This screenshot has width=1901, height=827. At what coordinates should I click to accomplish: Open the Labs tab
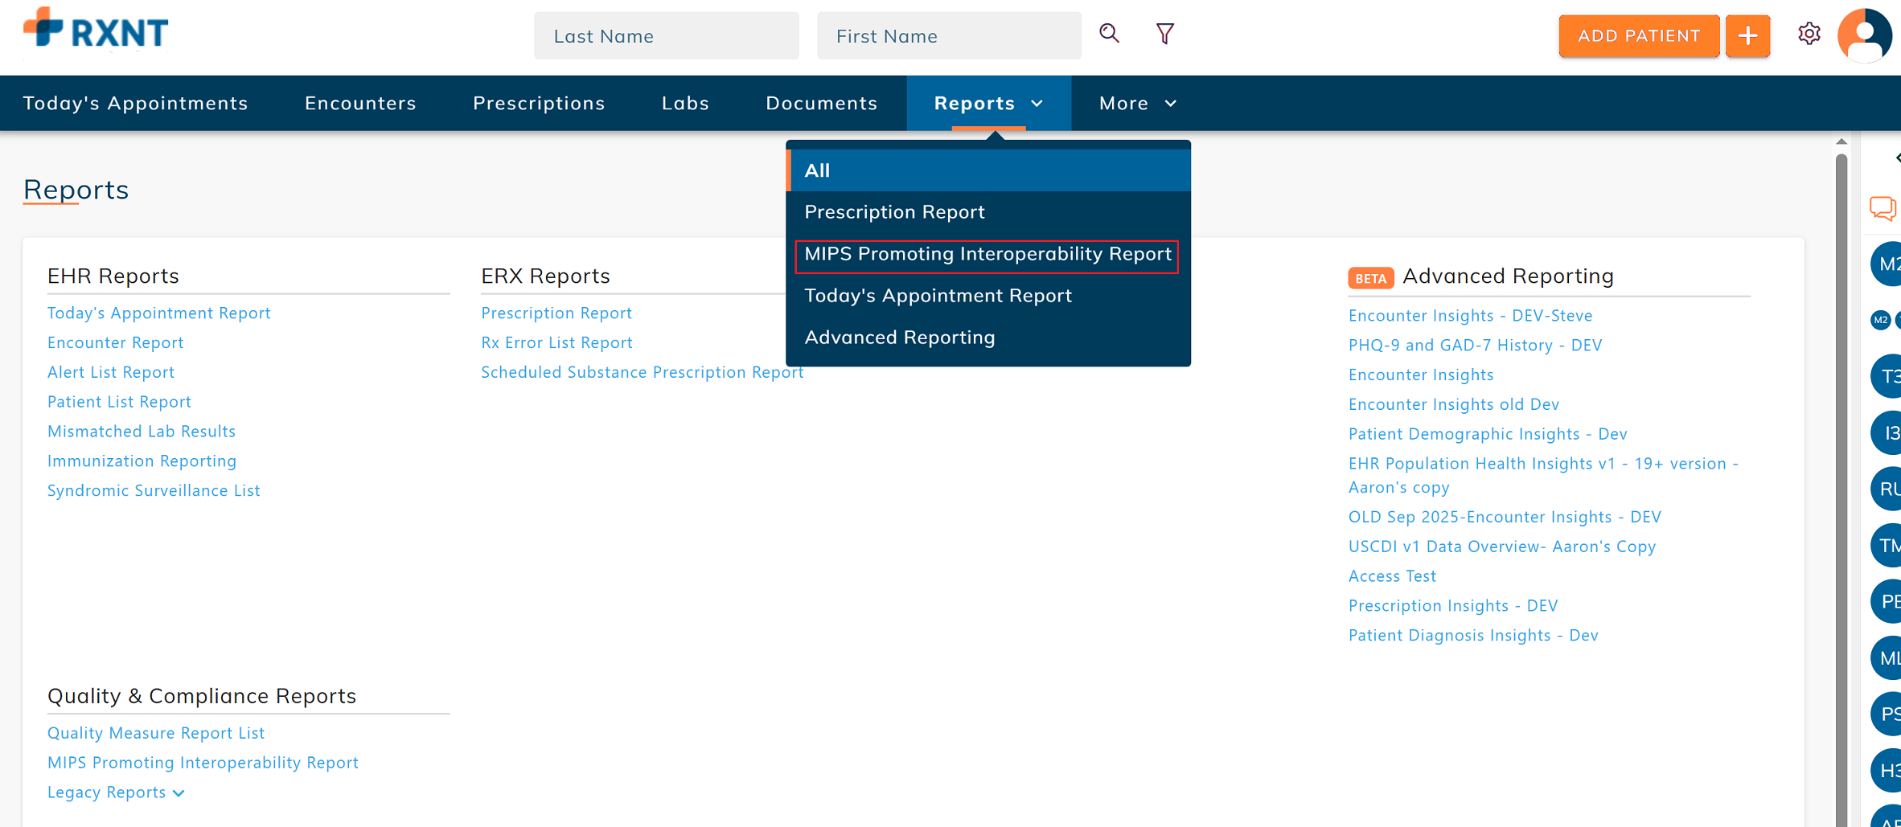685,103
